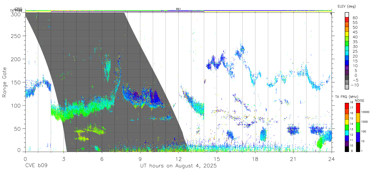Click the '200' tick on the Range Gate axis
Image resolution: width=373 pixels, height=172 pixels.
pos(16,59)
